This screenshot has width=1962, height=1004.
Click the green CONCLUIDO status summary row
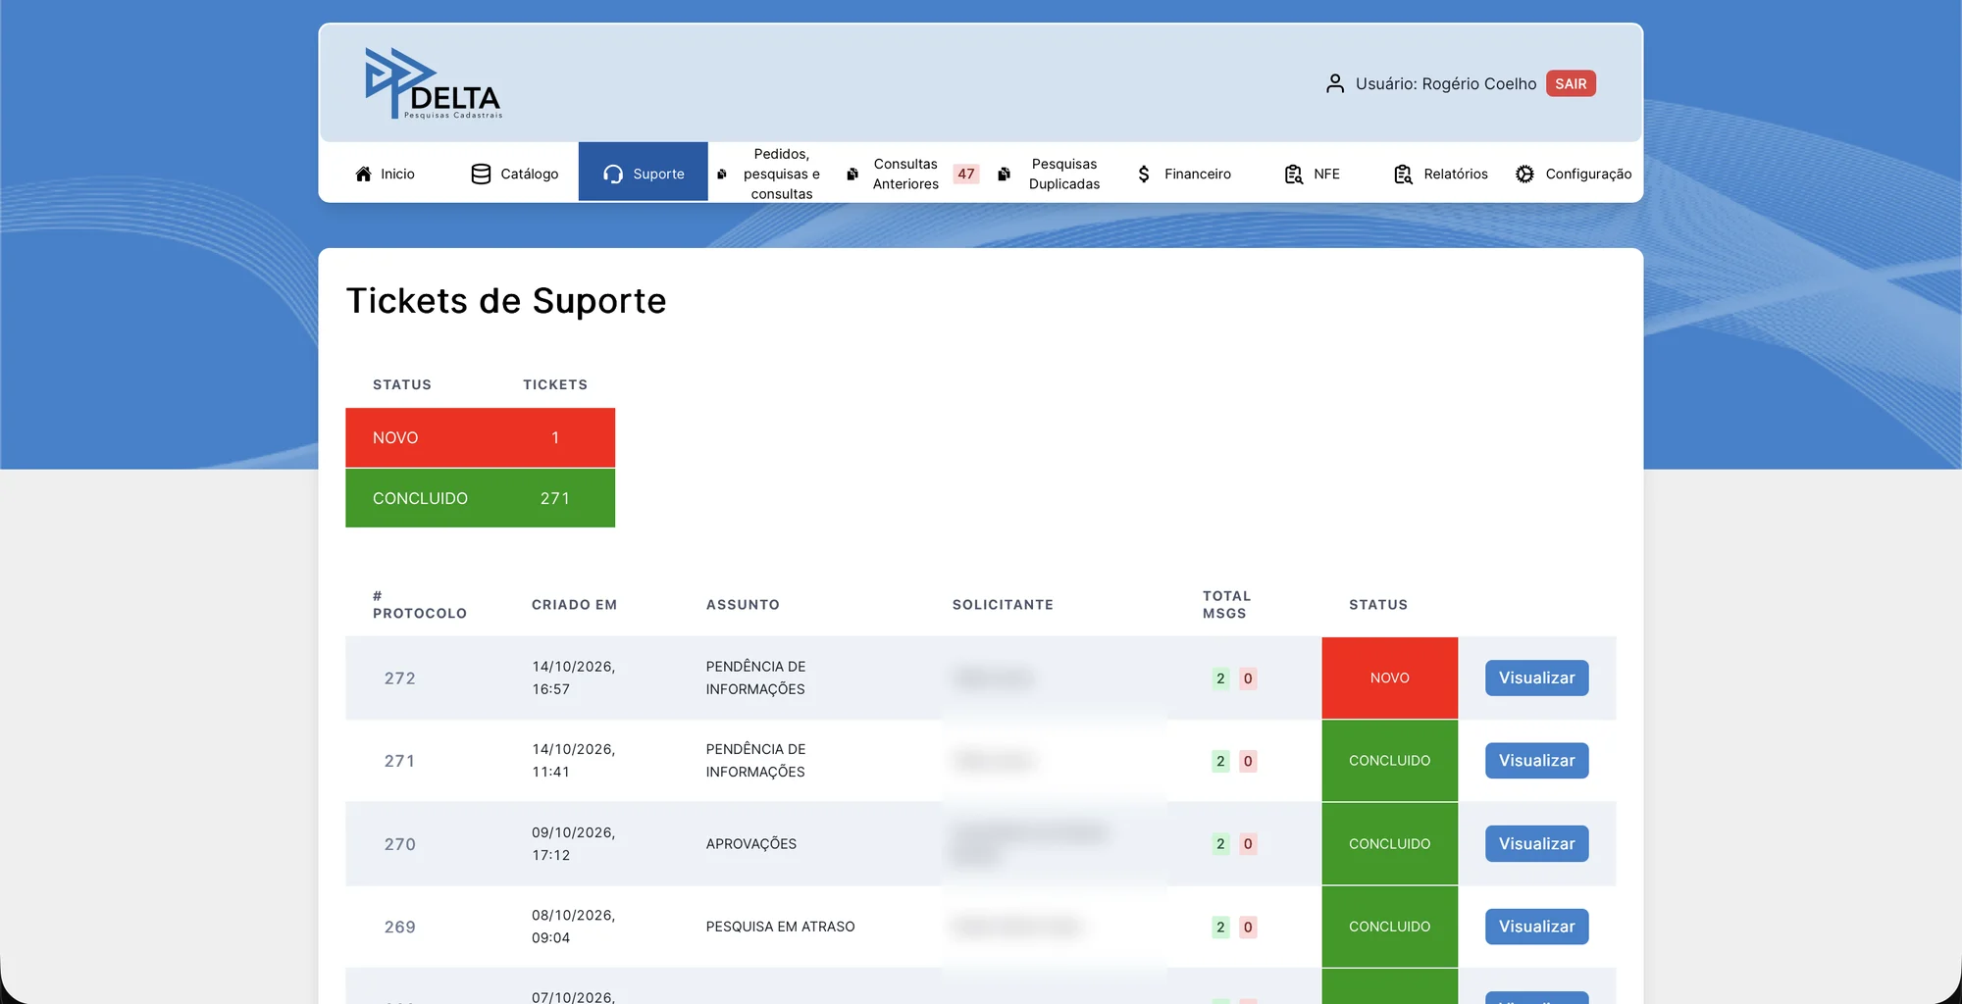tap(480, 498)
